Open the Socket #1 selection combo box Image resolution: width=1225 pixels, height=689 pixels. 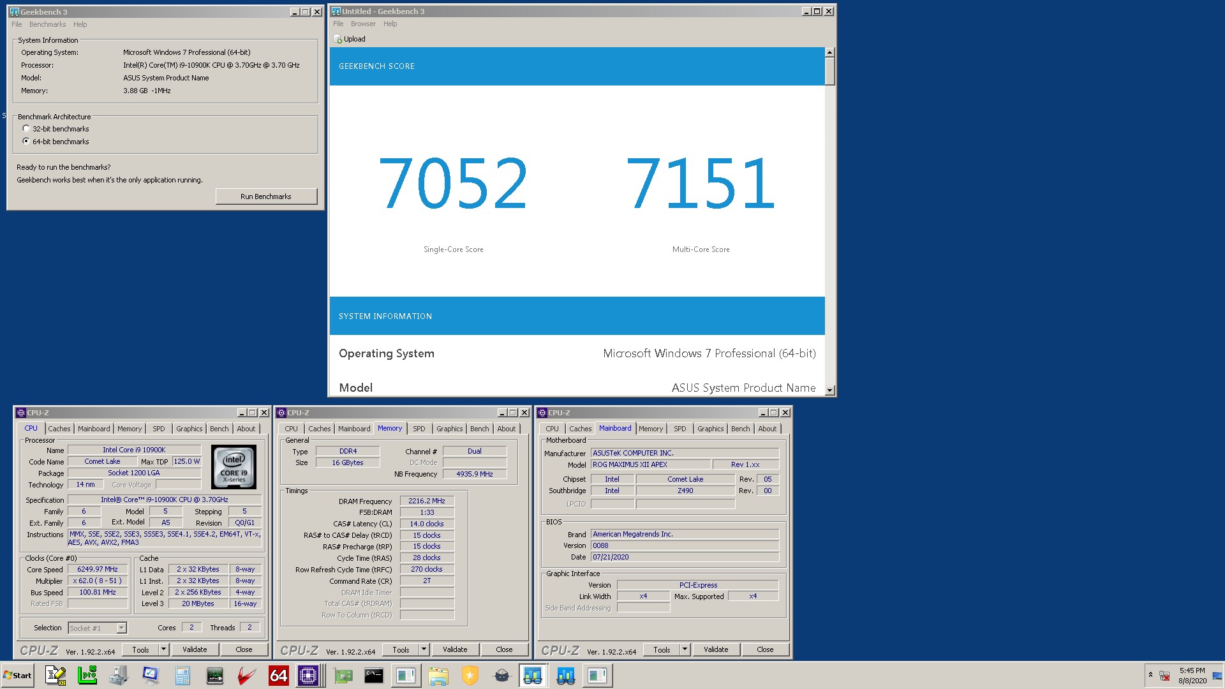pyautogui.click(x=98, y=628)
